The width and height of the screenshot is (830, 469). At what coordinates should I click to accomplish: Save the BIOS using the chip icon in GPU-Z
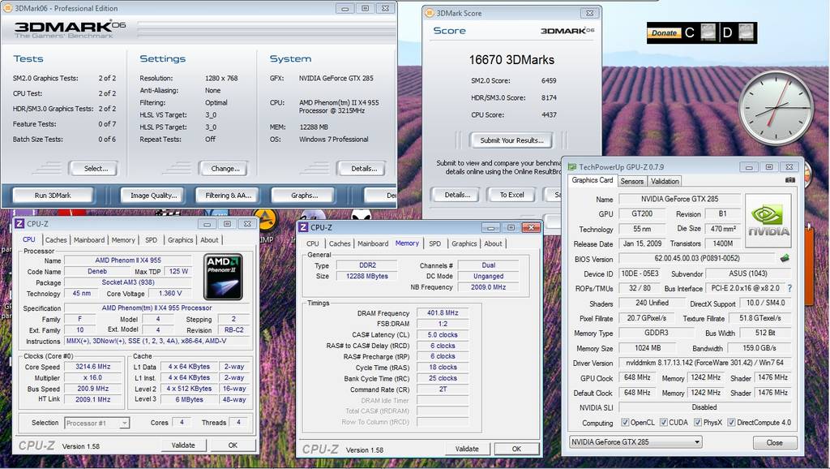(x=785, y=258)
